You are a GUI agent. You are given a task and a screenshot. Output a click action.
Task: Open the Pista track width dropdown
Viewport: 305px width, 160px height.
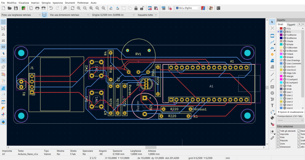pos(21,15)
